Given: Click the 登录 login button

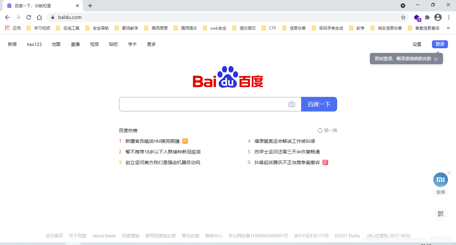Looking at the screenshot, I should 440,44.
